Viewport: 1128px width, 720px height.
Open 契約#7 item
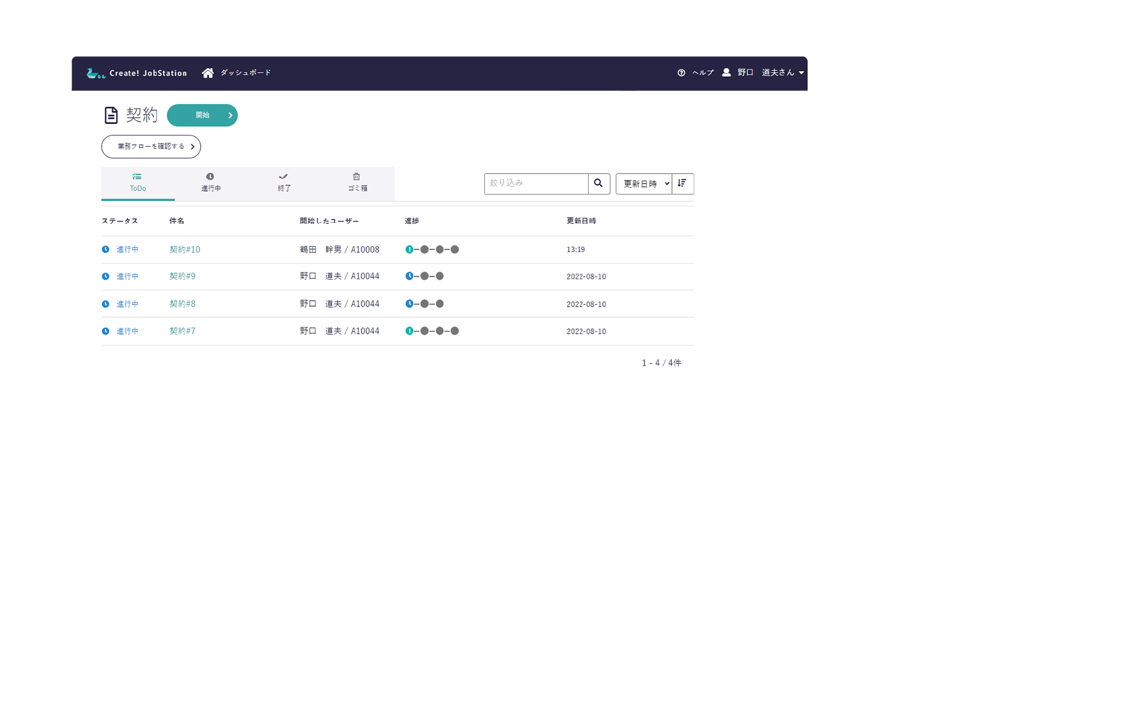[x=183, y=331]
